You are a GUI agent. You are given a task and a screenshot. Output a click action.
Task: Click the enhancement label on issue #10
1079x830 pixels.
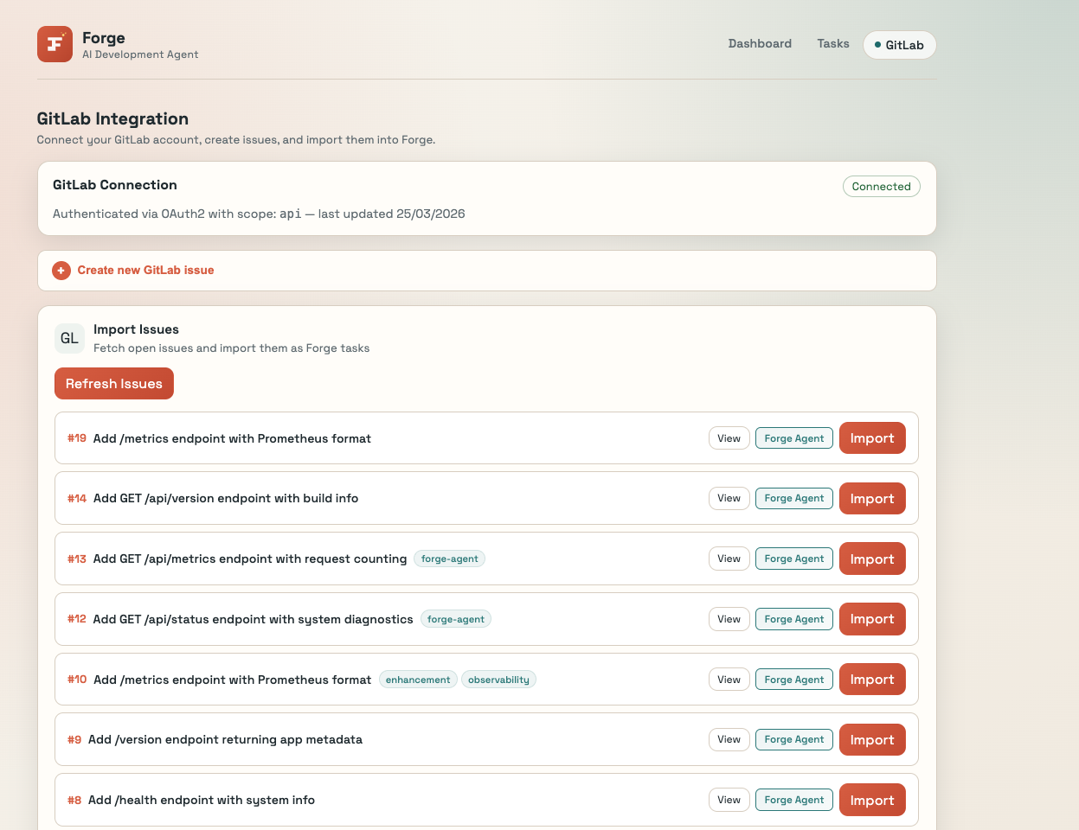coord(418,680)
